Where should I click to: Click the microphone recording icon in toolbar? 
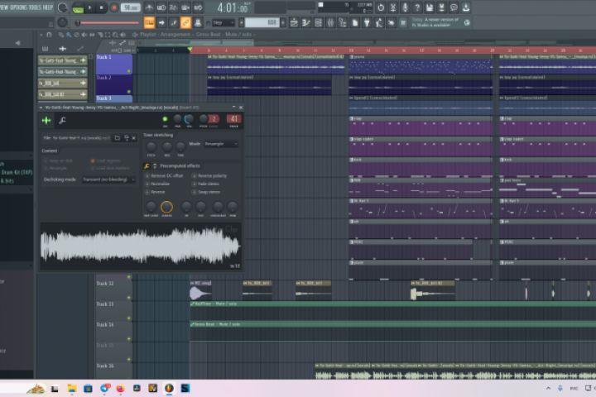(405, 7)
